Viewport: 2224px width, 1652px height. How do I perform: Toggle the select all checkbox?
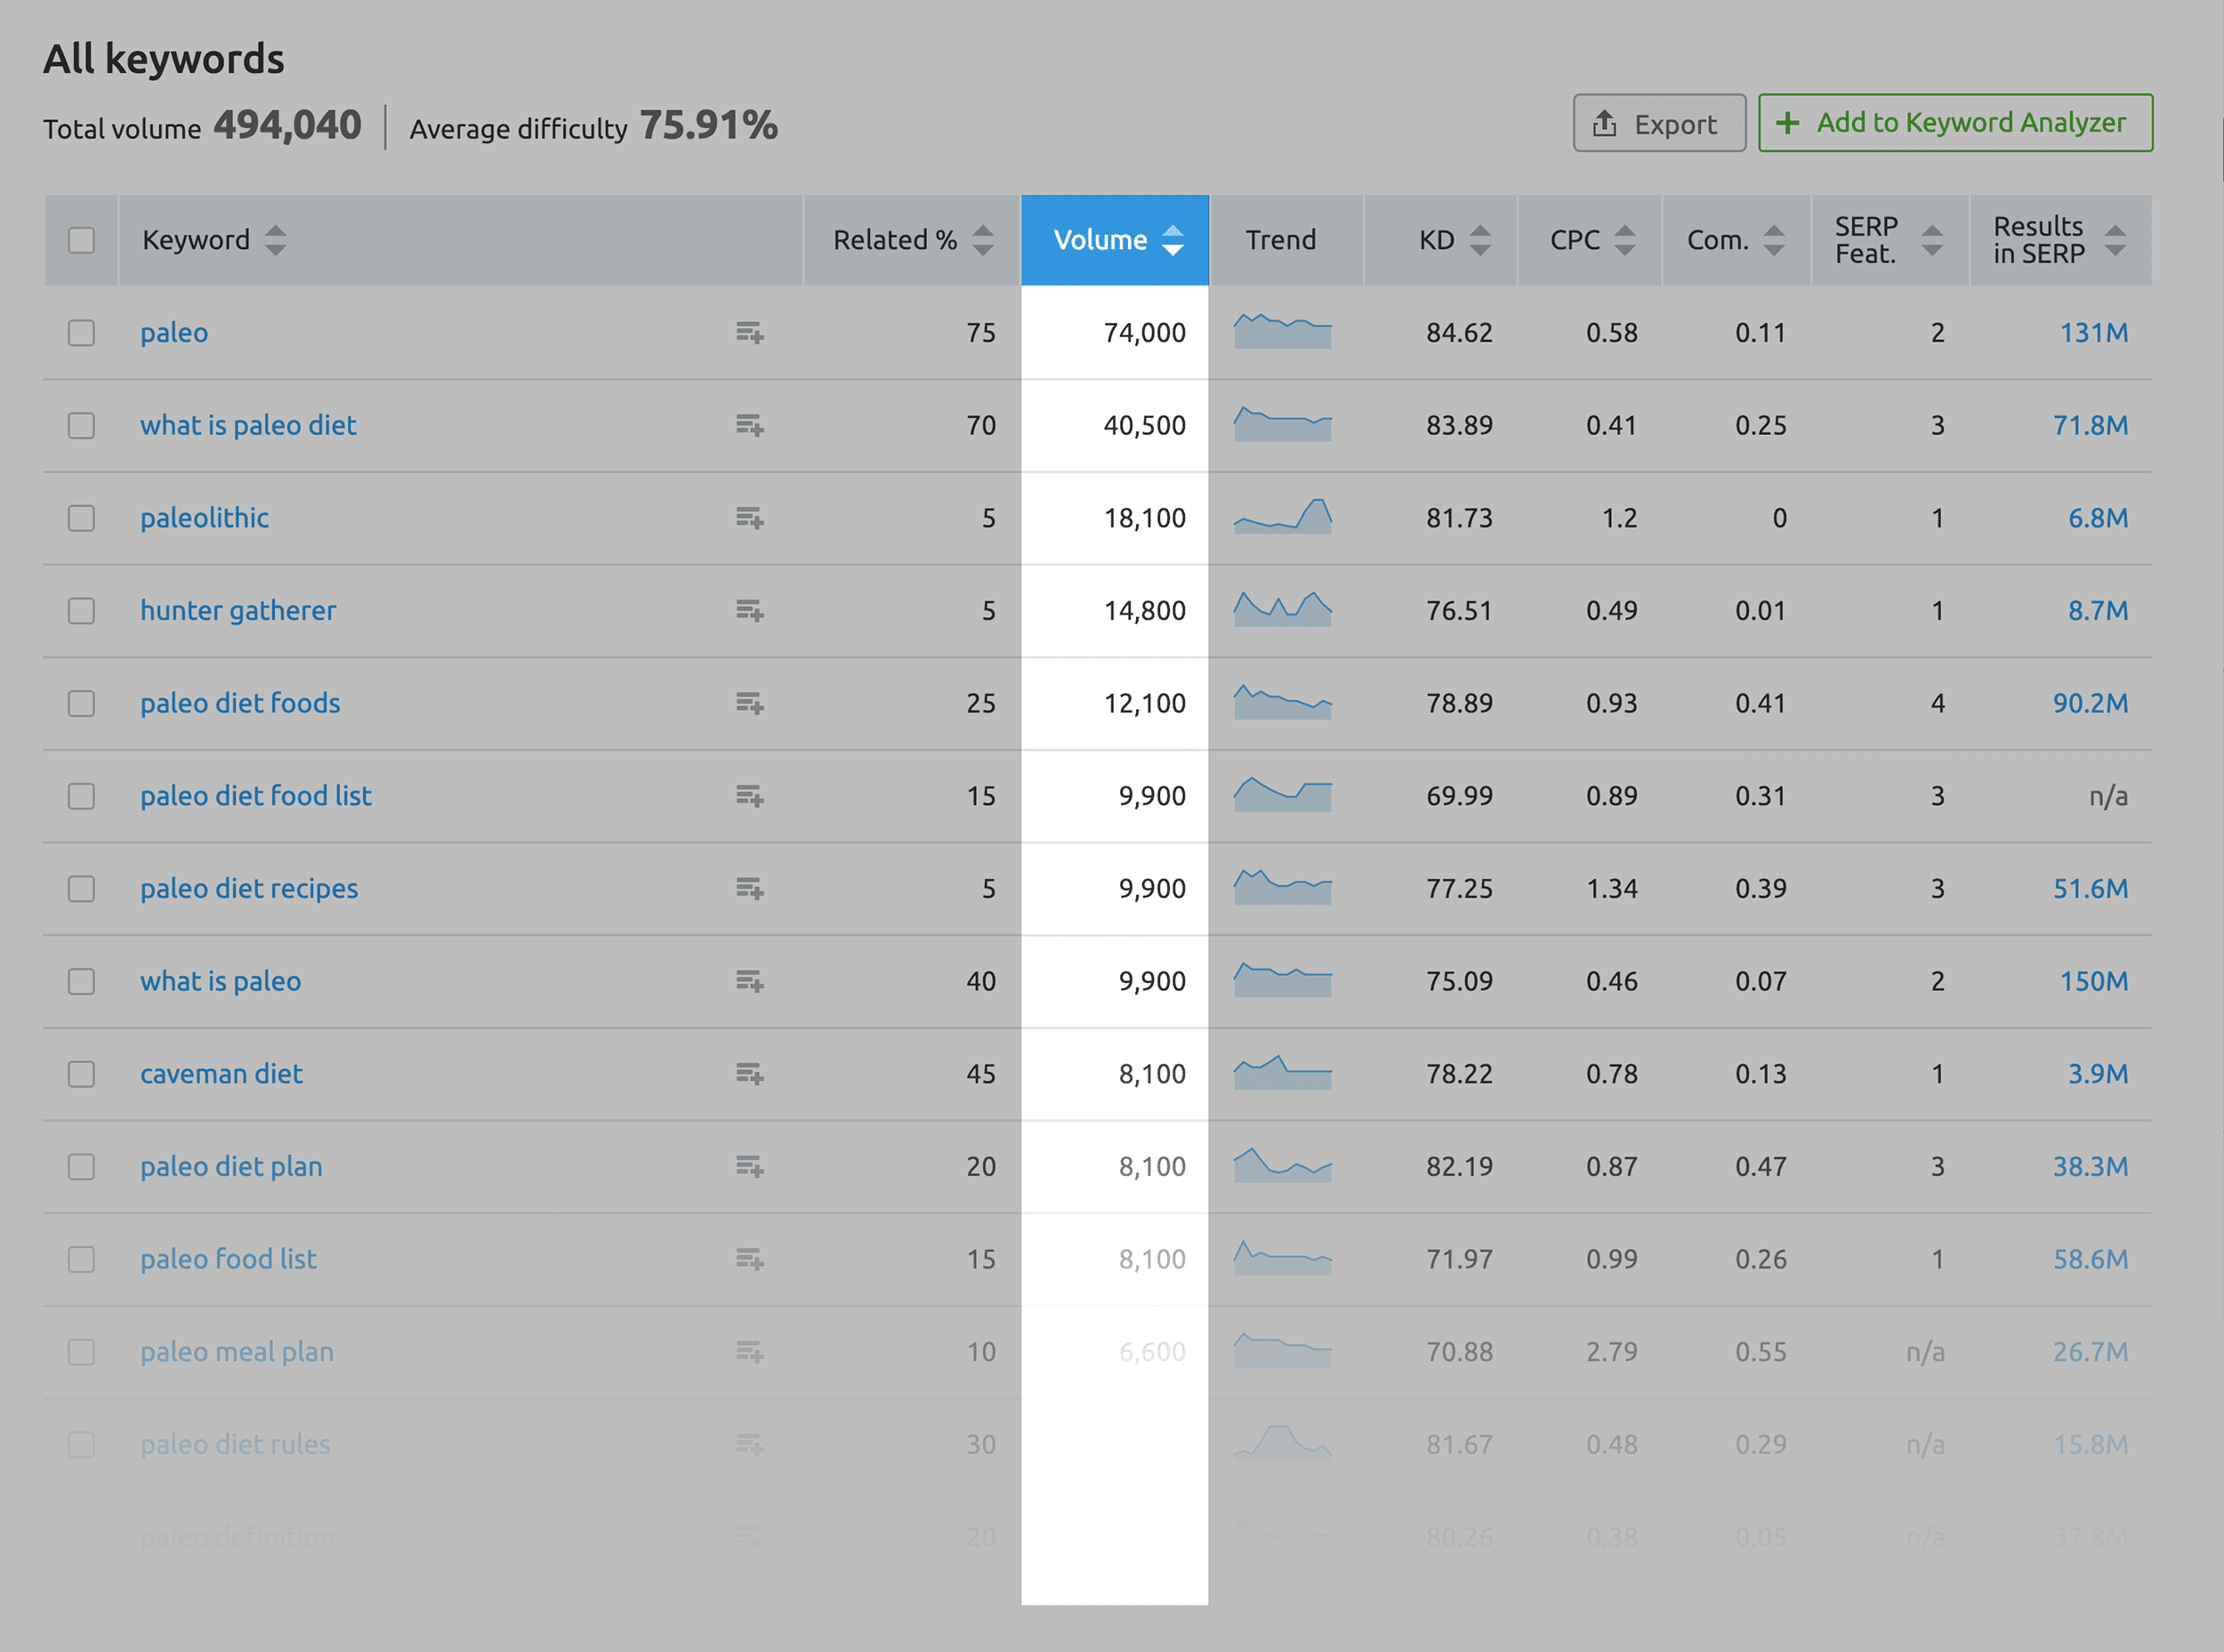click(82, 239)
